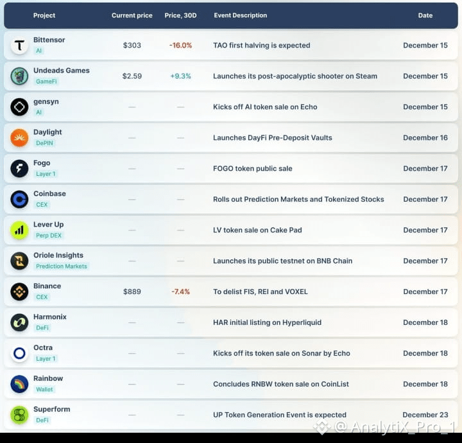Select the Current price column header
Screen dimensions: 462x443
click(x=132, y=15)
